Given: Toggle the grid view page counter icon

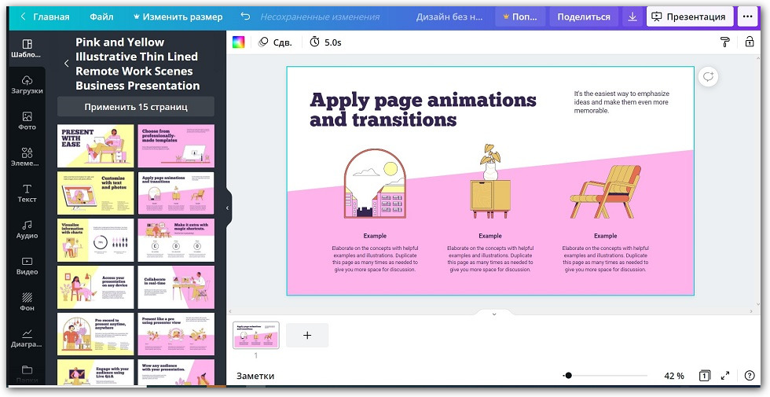Looking at the screenshot, I should 705,376.
